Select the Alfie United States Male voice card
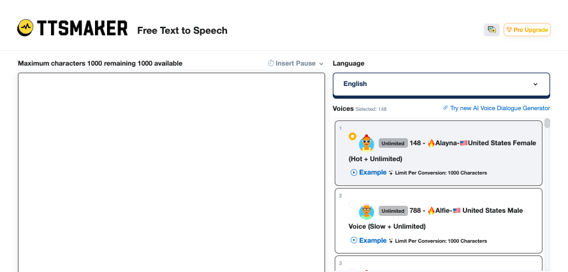The height and width of the screenshot is (272, 568). tap(439, 220)
